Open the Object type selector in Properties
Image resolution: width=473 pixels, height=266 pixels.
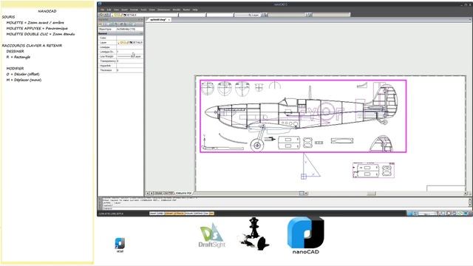[130, 29]
